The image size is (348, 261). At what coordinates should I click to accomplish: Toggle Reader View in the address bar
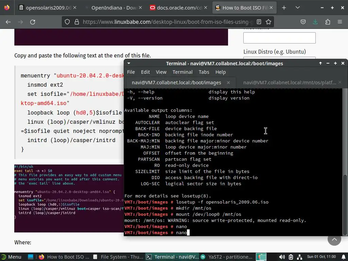259,22
